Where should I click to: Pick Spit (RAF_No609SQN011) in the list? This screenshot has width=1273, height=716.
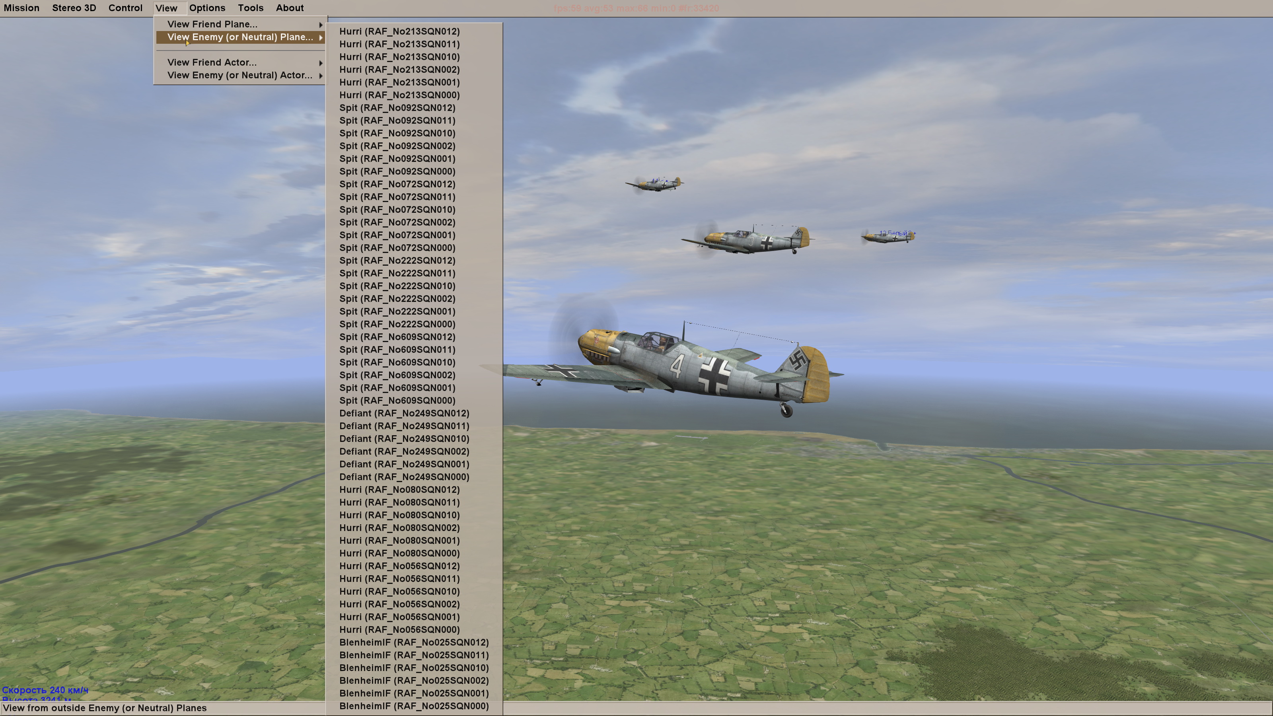pos(397,349)
